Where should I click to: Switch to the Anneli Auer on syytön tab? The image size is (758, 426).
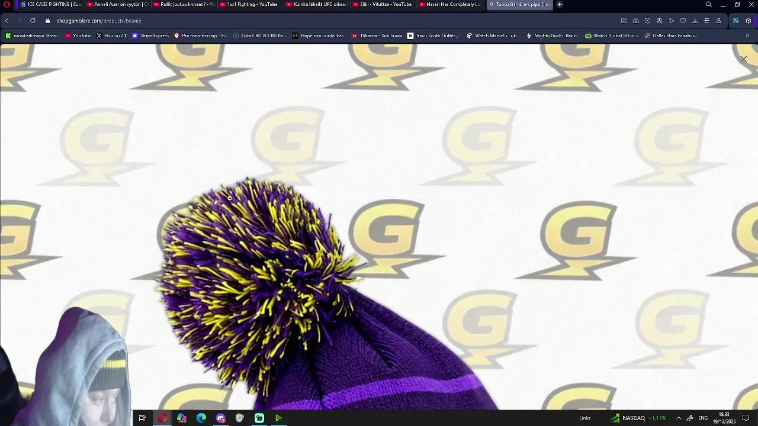(117, 4)
